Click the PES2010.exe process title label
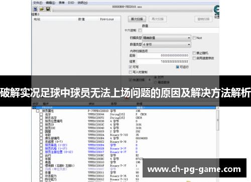Image resolution: width=251 pixels, height=182 pixels. pyautogui.click(x=127, y=7)
